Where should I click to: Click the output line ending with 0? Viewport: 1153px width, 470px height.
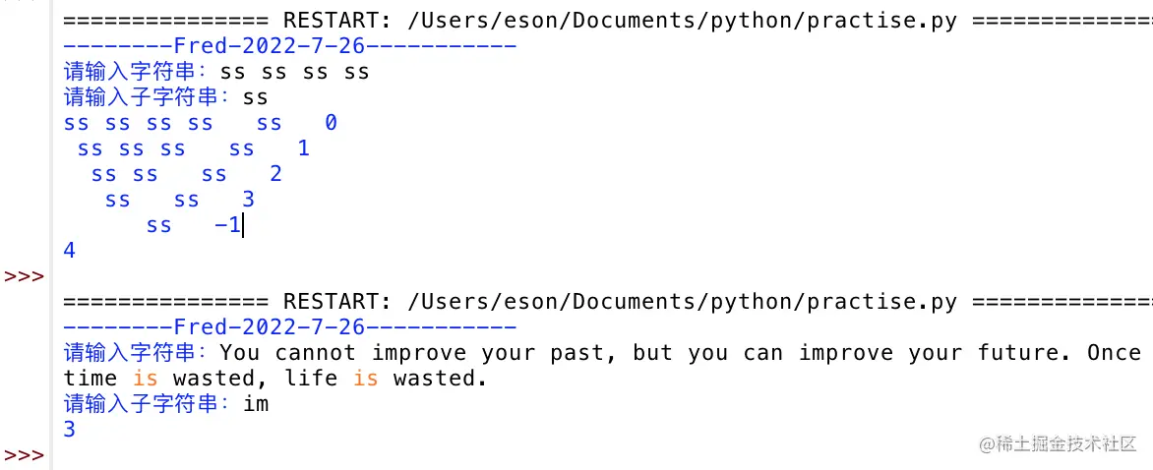point(200,123)
